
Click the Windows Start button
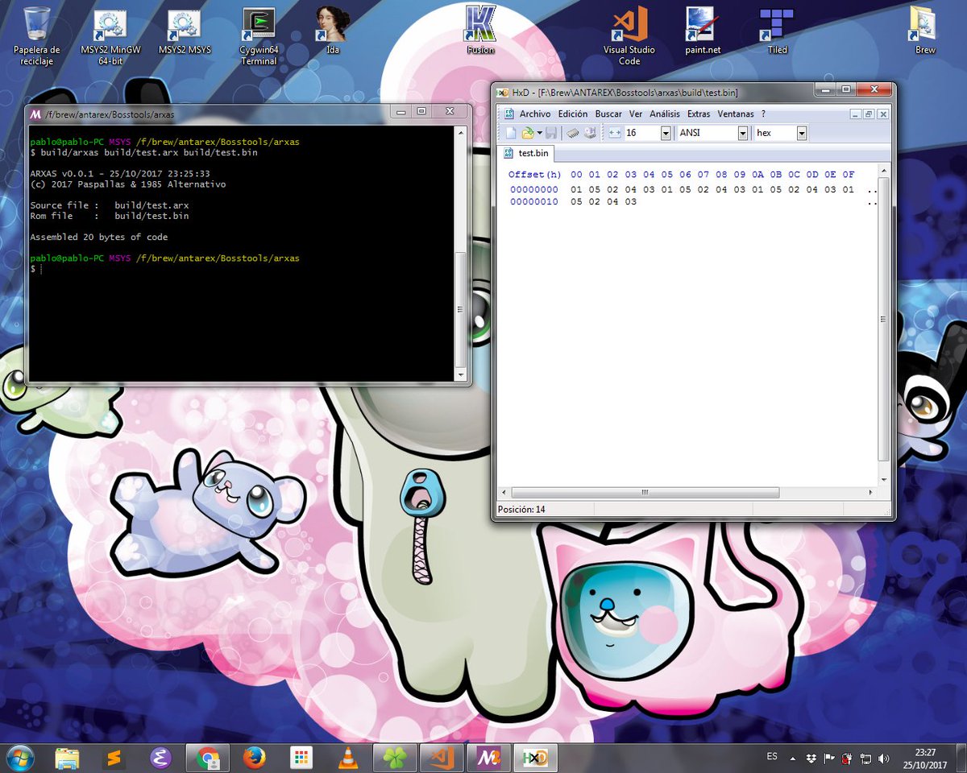coord(19,758)
